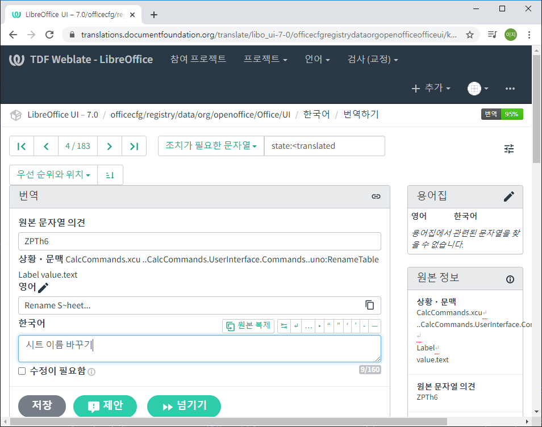
Task: Open 참여 프로젝트 menu item
Action: [198, 59]
